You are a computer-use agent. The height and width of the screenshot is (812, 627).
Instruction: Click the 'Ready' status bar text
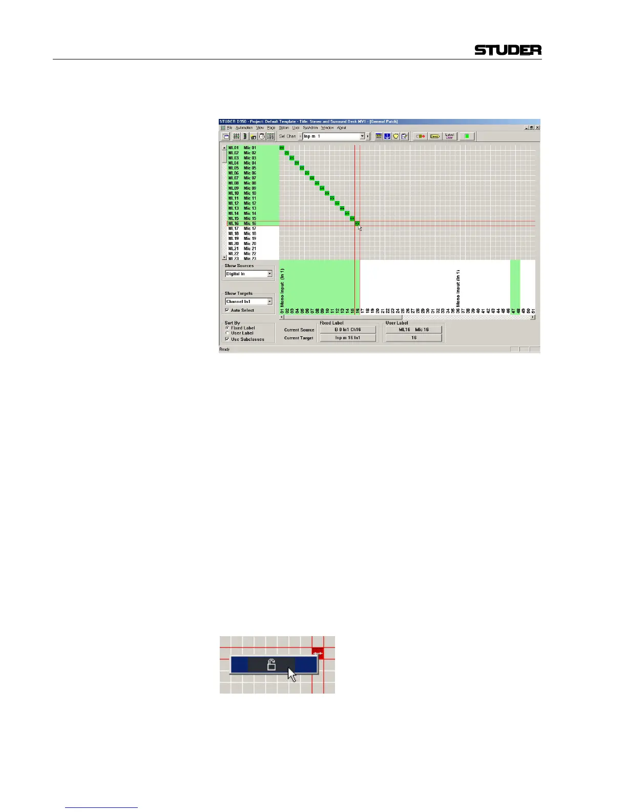[x=224, y=350]
